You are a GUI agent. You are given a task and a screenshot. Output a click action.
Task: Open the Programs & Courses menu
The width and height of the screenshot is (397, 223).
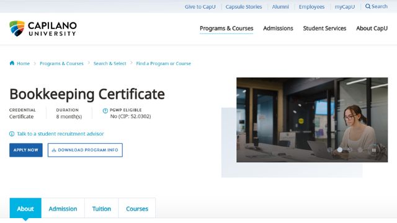point(226,28)
